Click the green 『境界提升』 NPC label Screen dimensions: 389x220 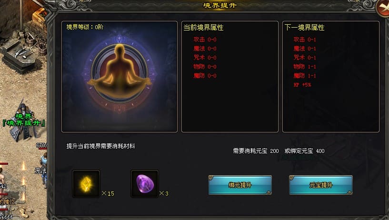tap(24, 123)
